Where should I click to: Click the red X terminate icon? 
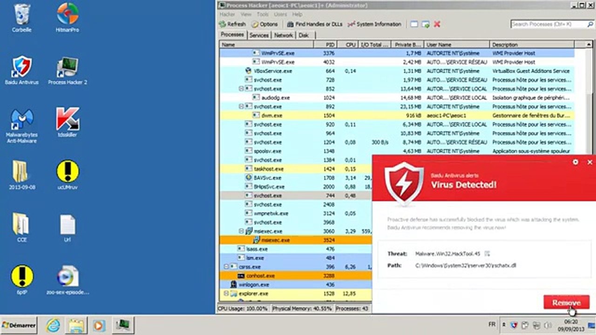pos(437,24)
